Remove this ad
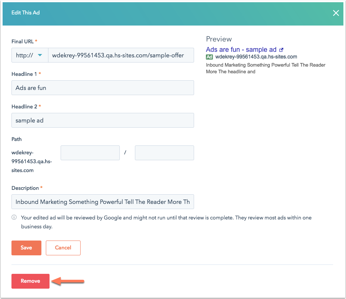 (30, 281)
